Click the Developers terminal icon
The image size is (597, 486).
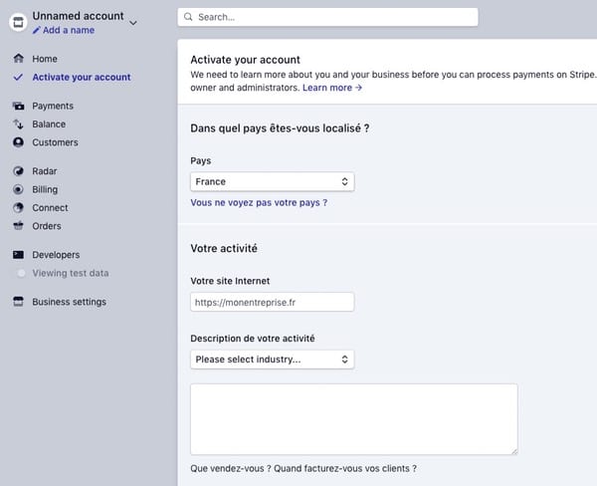point(18,255)
